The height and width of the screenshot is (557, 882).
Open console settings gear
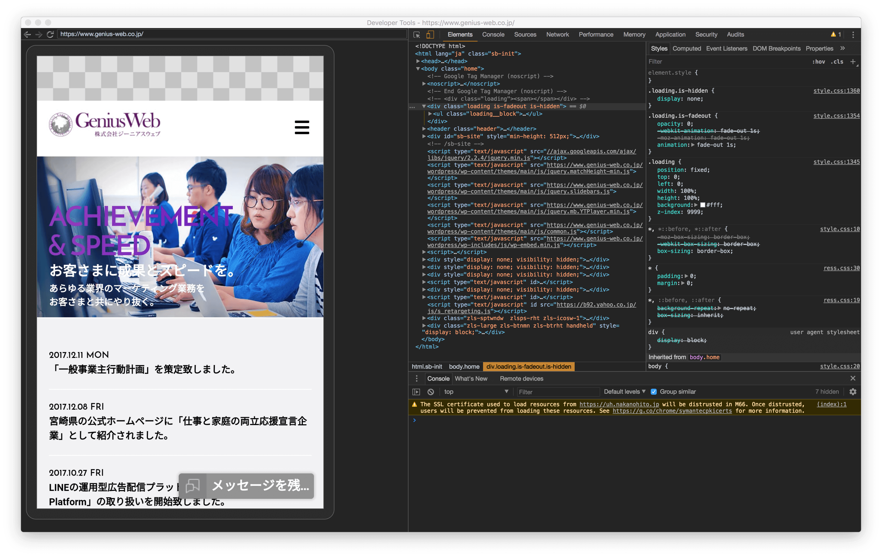(x=853, y=392)
